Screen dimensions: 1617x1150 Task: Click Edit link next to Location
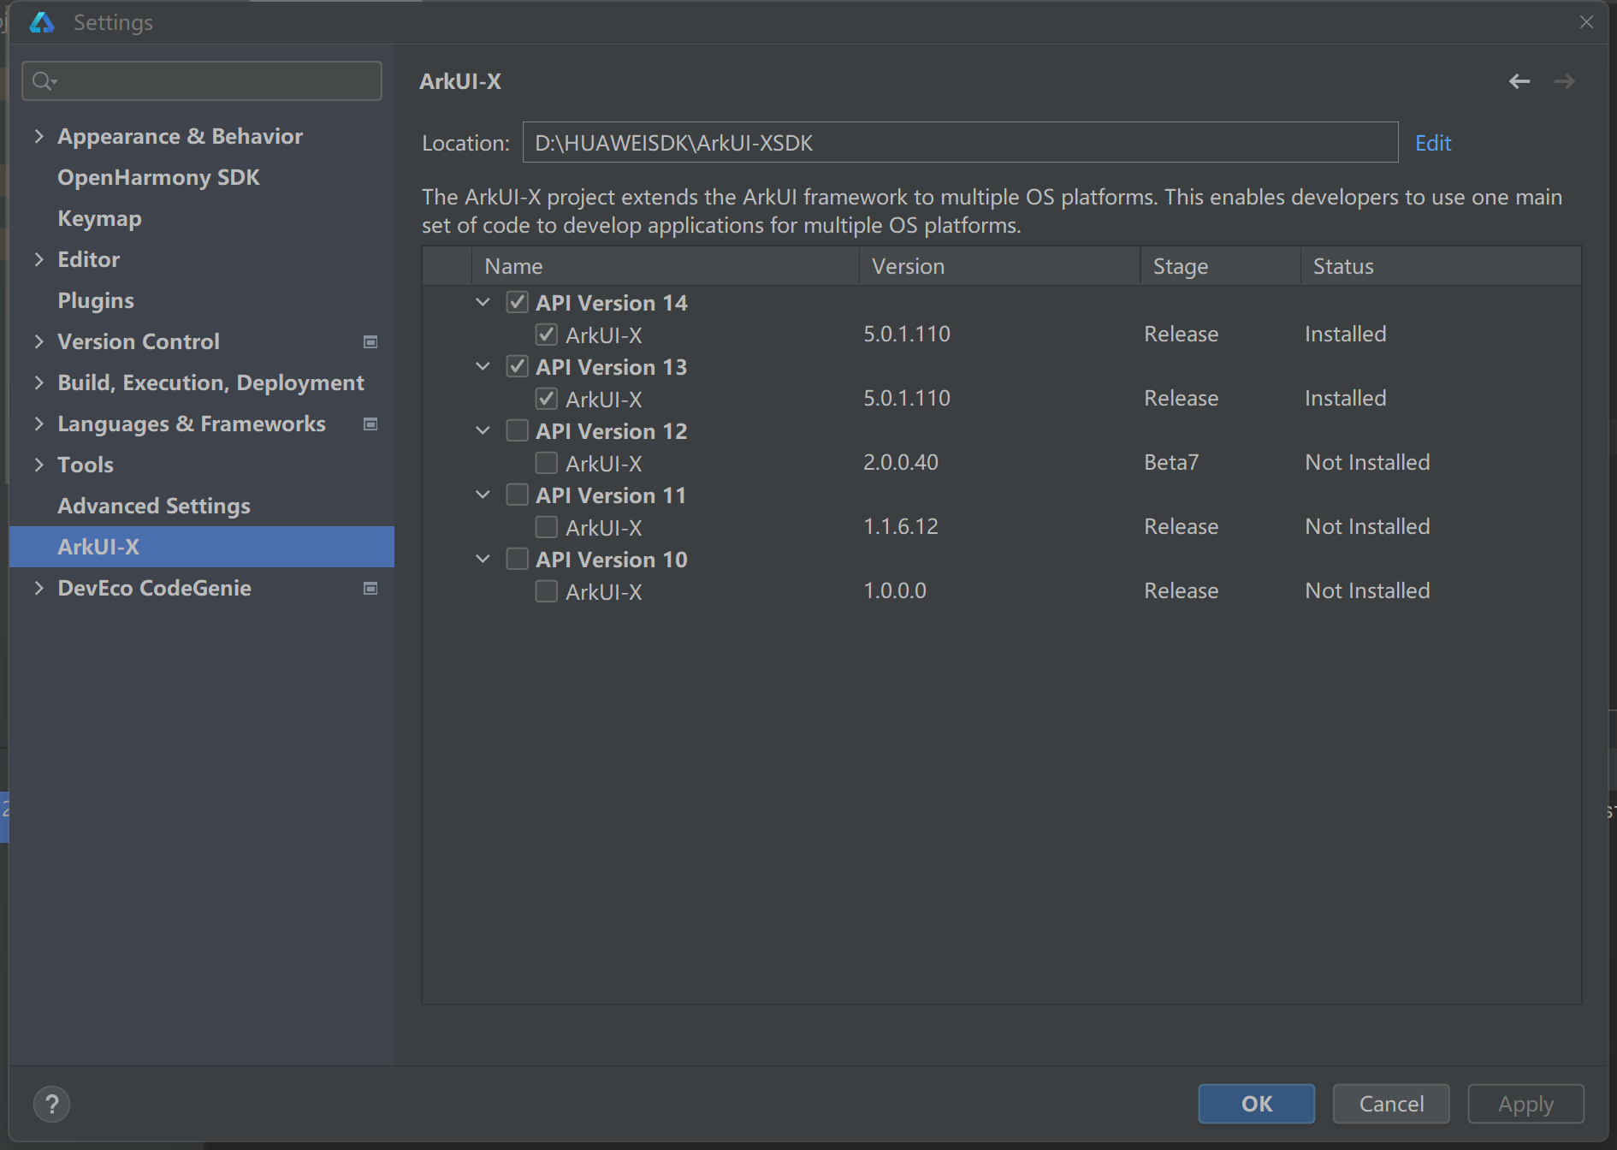[1433, 143]
